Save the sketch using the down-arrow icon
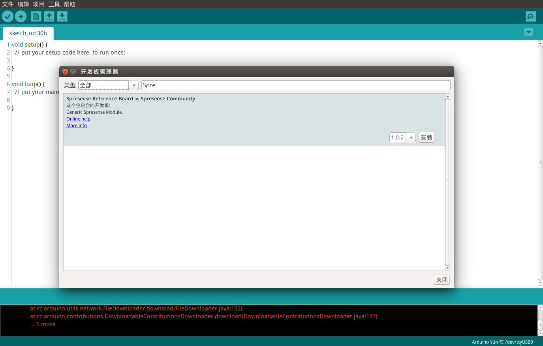Viewport: 543px width, 346px height. pyautogui.click(x=62, y=17)
